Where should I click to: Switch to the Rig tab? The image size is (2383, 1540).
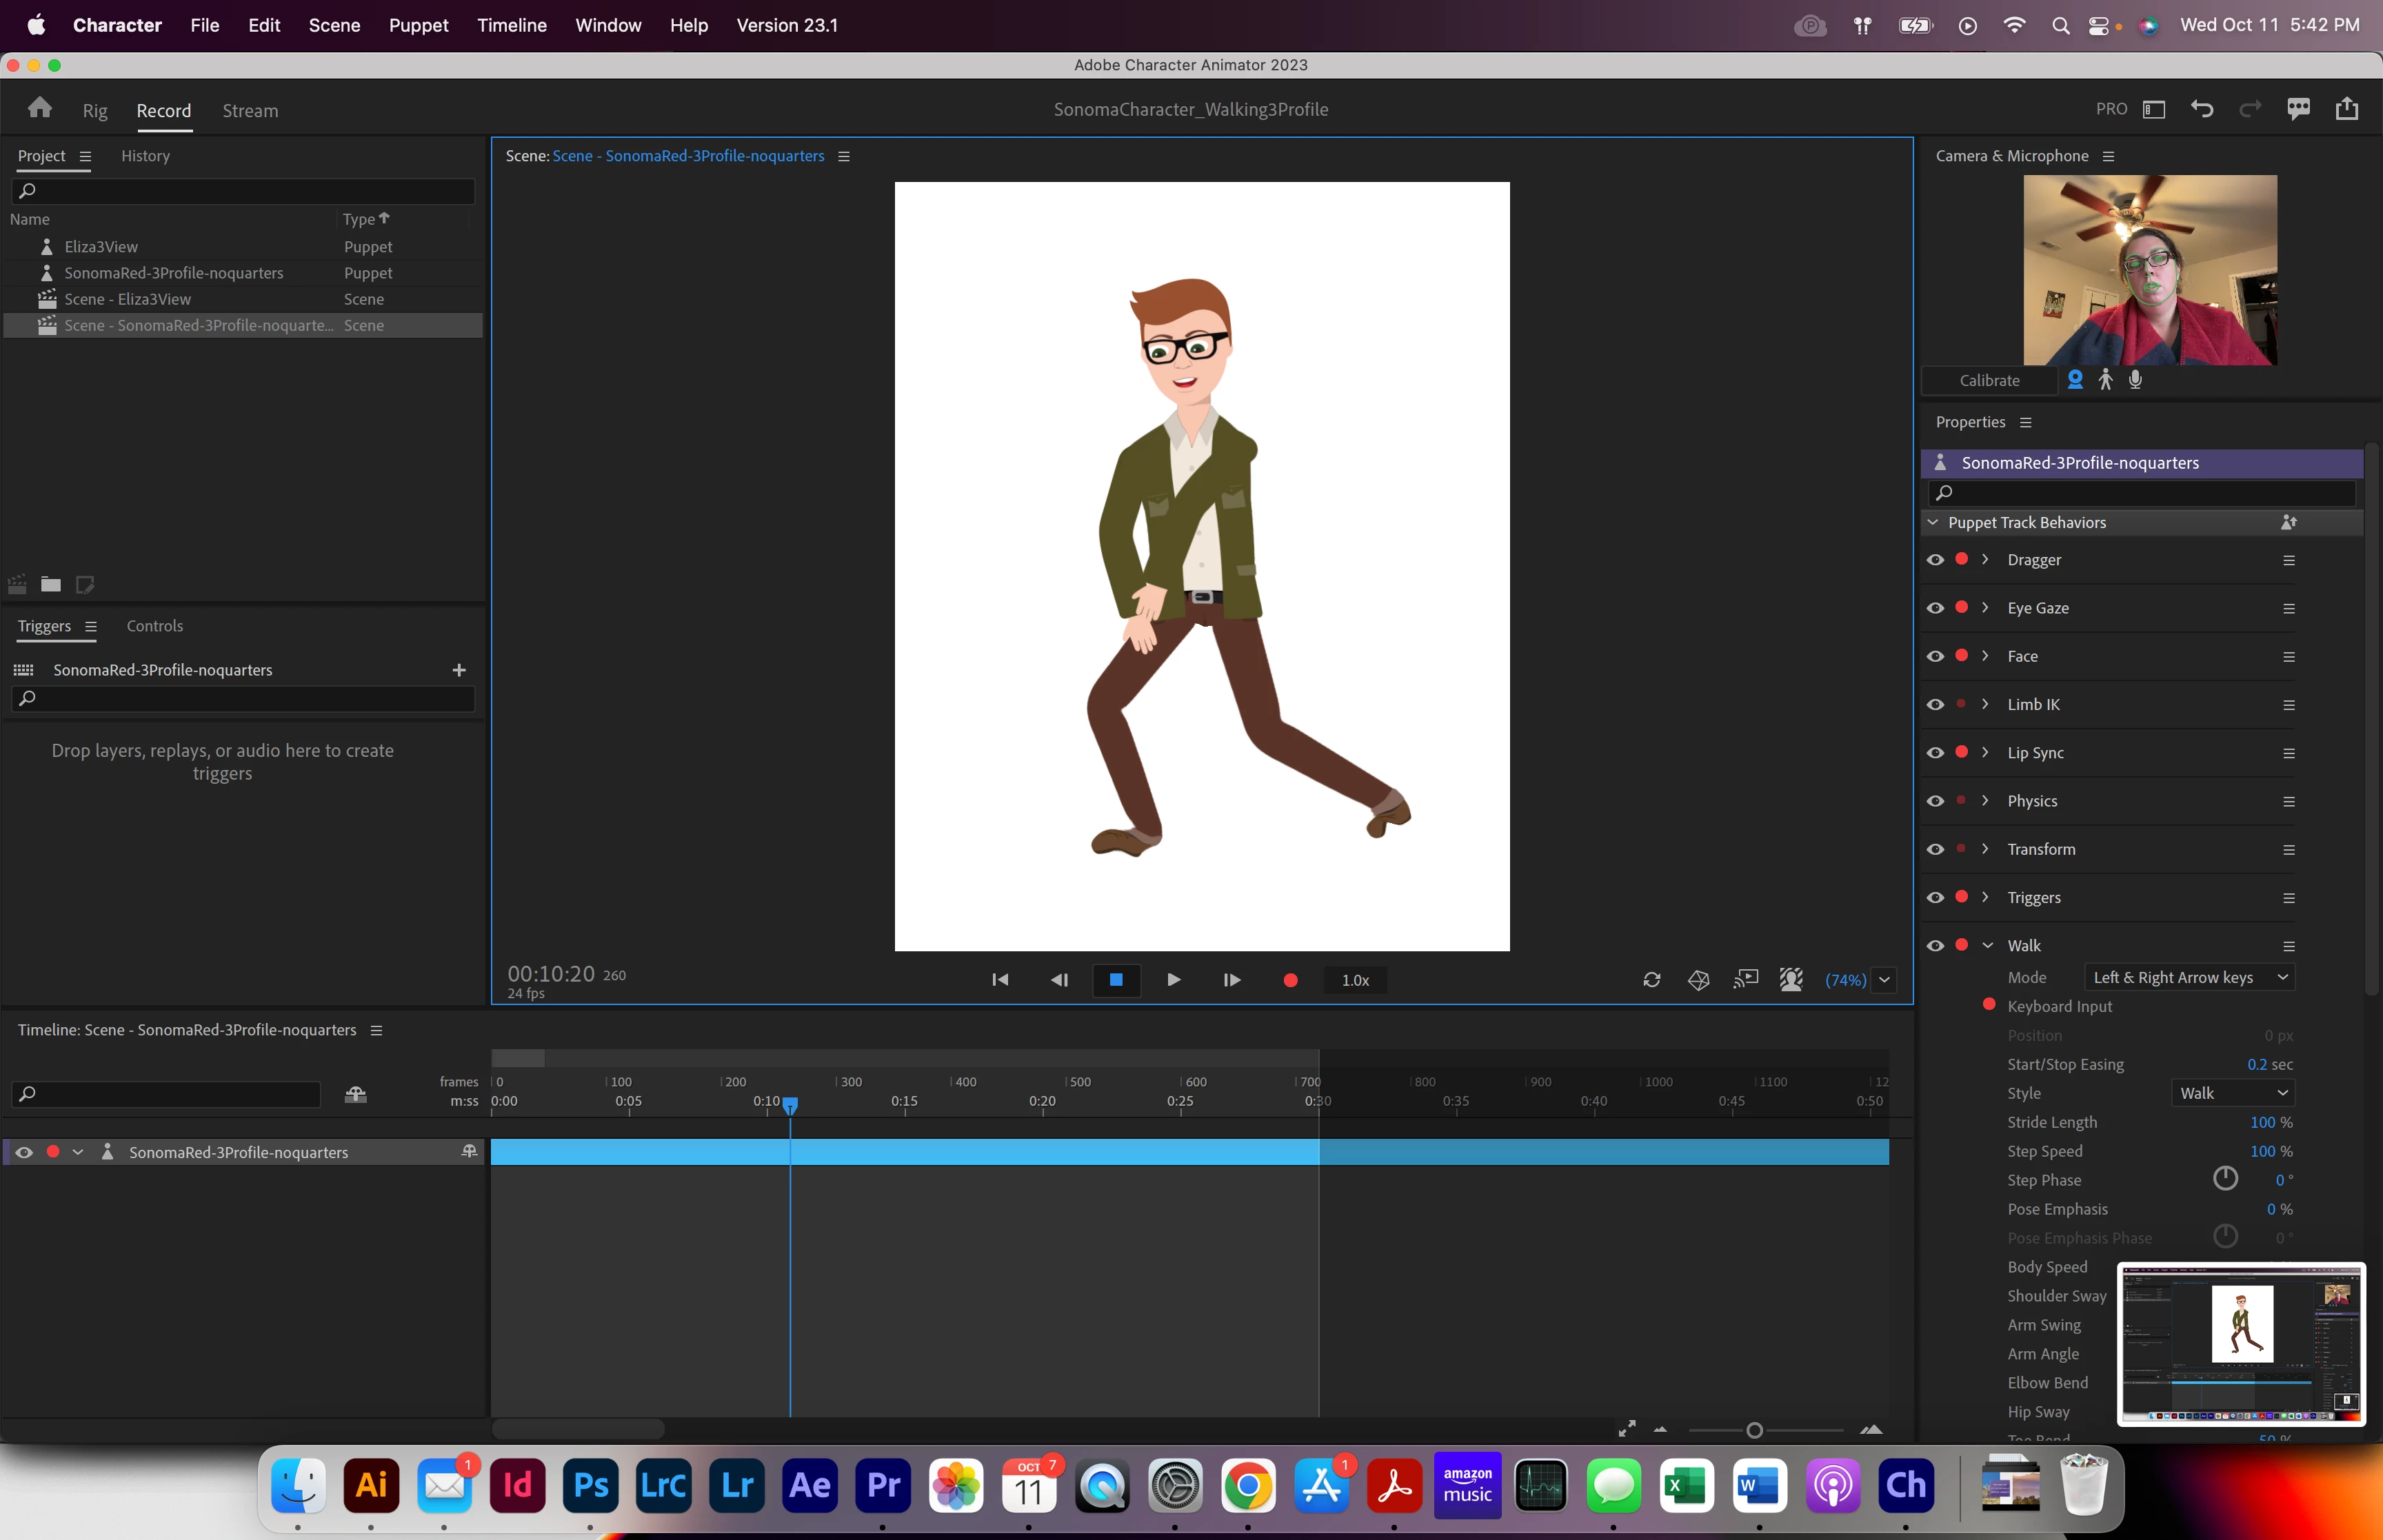(95, 111)
